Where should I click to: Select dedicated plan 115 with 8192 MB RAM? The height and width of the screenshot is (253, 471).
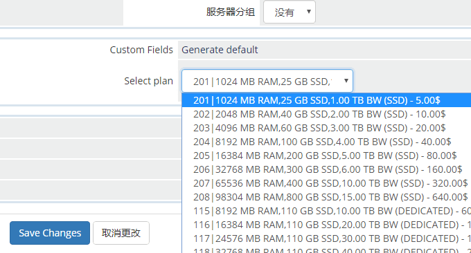326,211
